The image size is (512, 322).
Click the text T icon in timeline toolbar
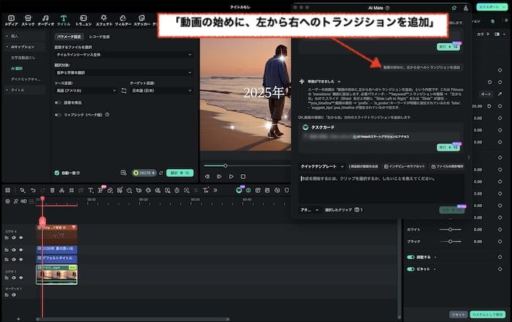(x=91, y=190)
